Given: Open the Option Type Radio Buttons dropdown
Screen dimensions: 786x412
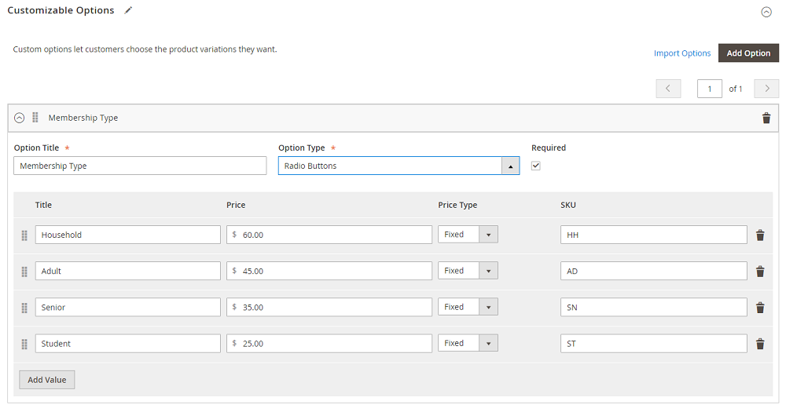Looking at the screenshot, I should pos(399,166).
